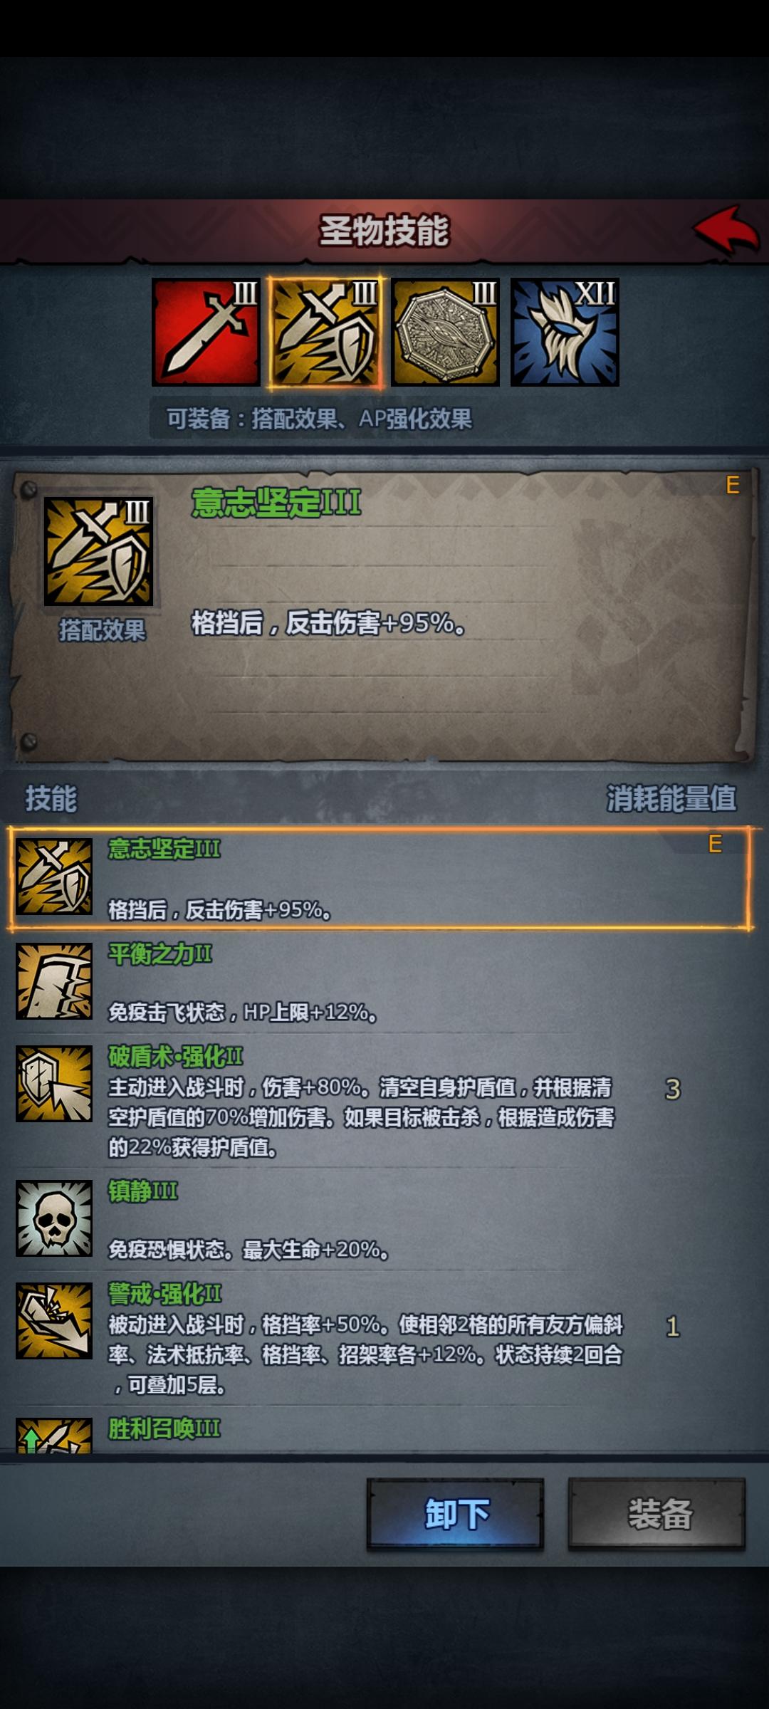Viewport: 769px width, 1709px height.
Task: Select the red sword skill slot
Action: coord(206,332)
